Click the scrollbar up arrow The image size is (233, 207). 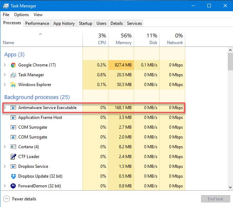(230, 50)
